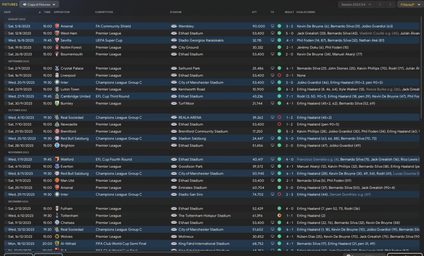Click the Fulham club badge

click(x=57, y=209)
